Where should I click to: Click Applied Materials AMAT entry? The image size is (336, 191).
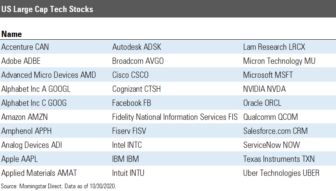[39, 173]
